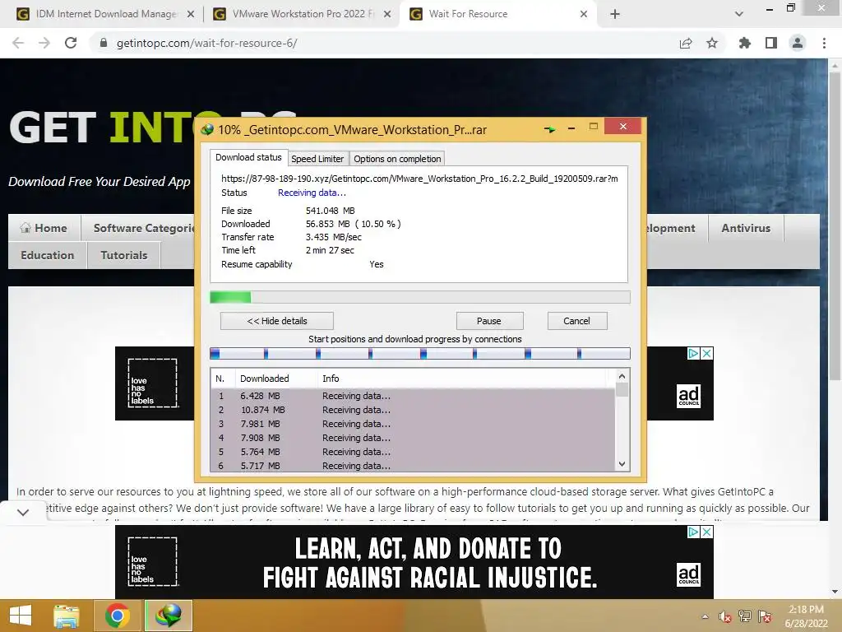The image size is (842, 632).
Task: Open AdChoices icon on bottom banner
Action: (x=694, y=532)
